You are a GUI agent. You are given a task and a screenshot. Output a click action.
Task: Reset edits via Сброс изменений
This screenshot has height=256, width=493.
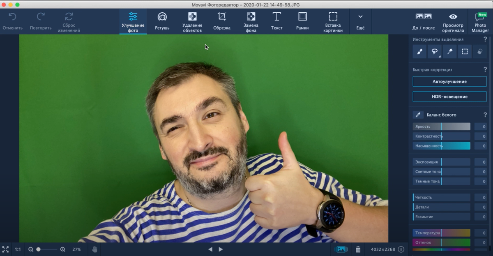(69, 22)
